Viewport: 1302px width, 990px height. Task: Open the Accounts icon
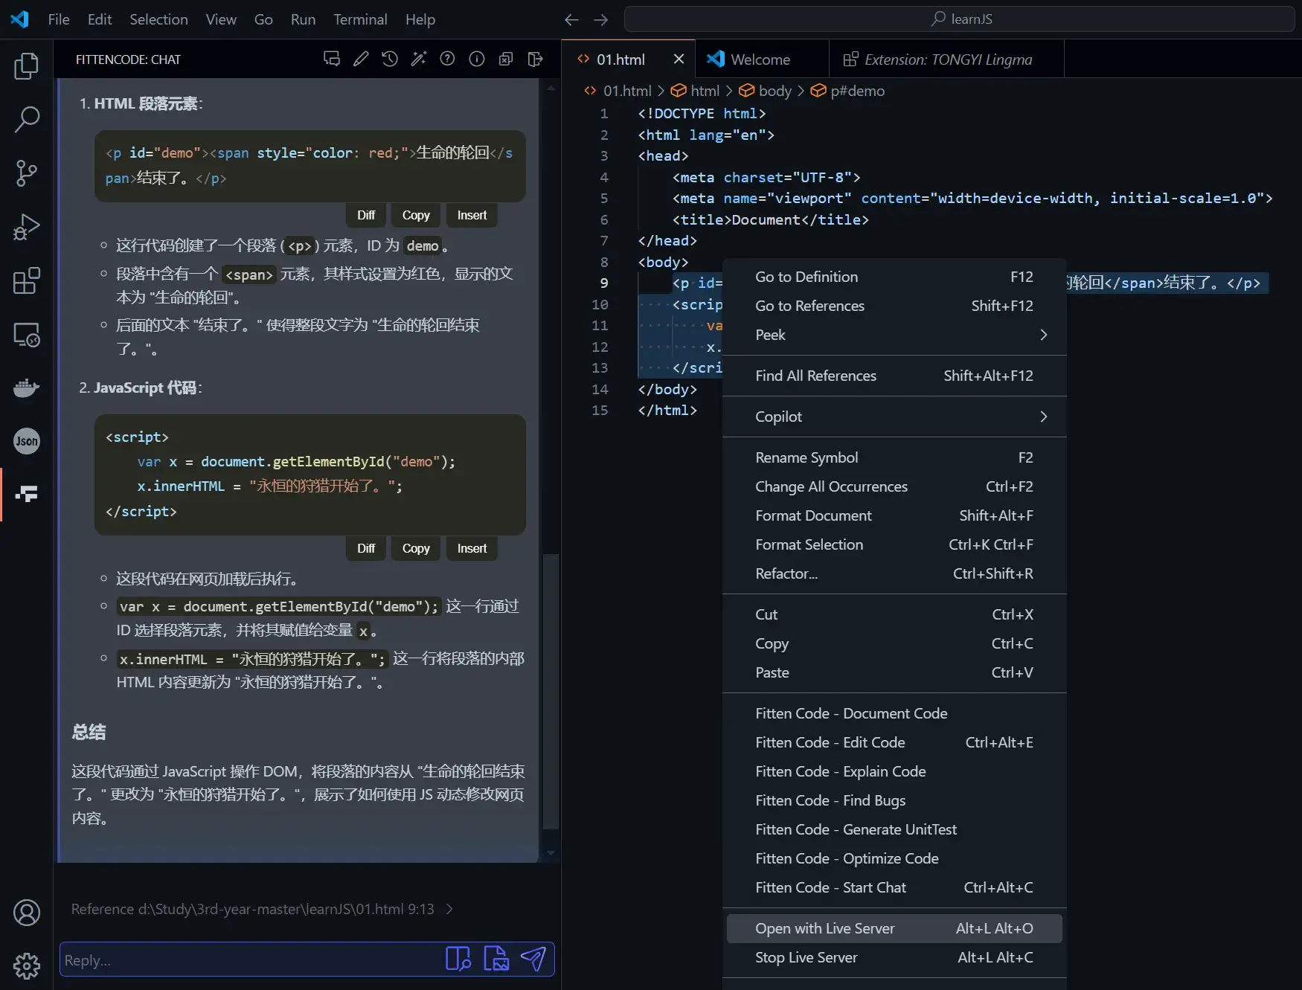click(x=27, y=913)
